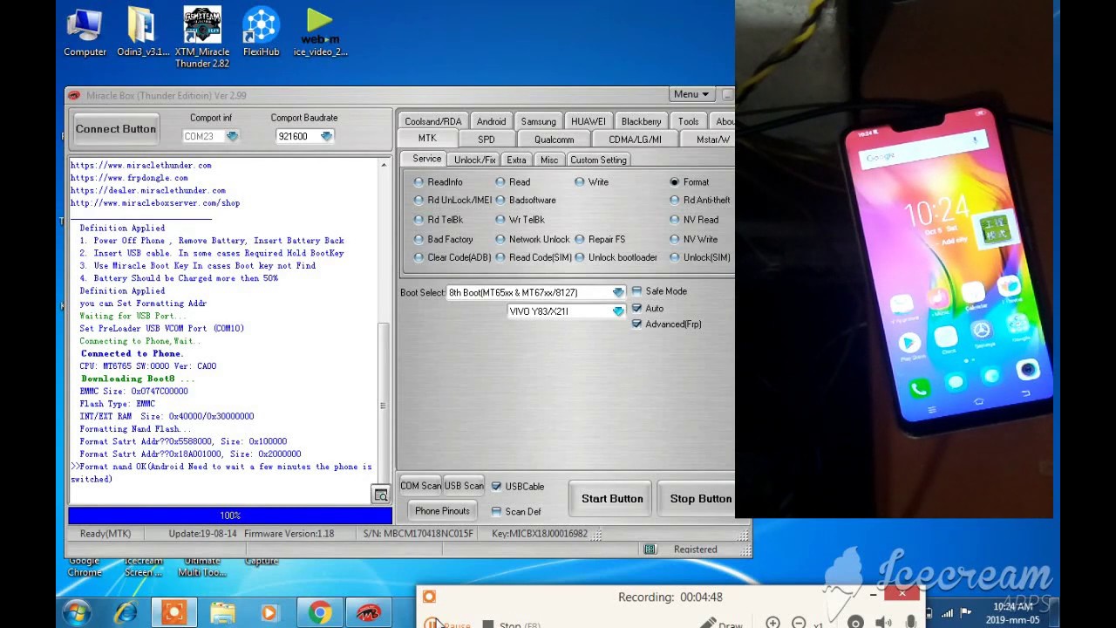Click the Connect Button

(116, 129)
